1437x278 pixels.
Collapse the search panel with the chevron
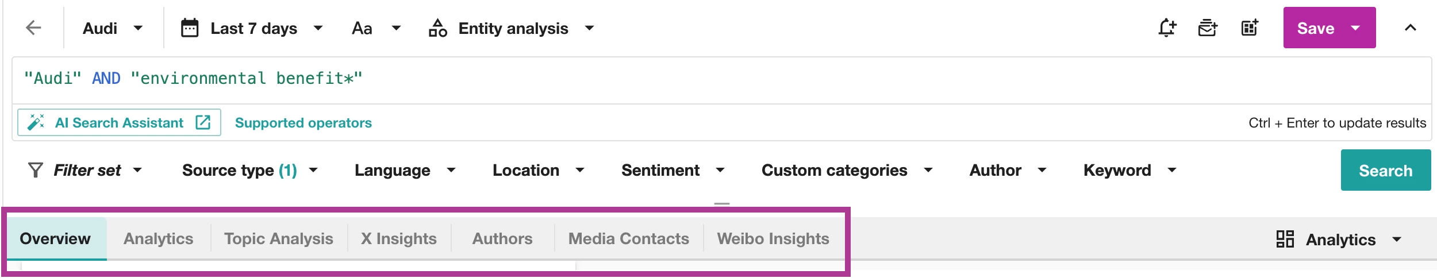(x=1410, y=28)
